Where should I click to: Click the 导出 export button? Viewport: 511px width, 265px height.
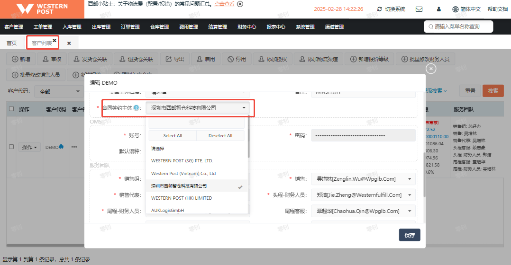(174, 59)
